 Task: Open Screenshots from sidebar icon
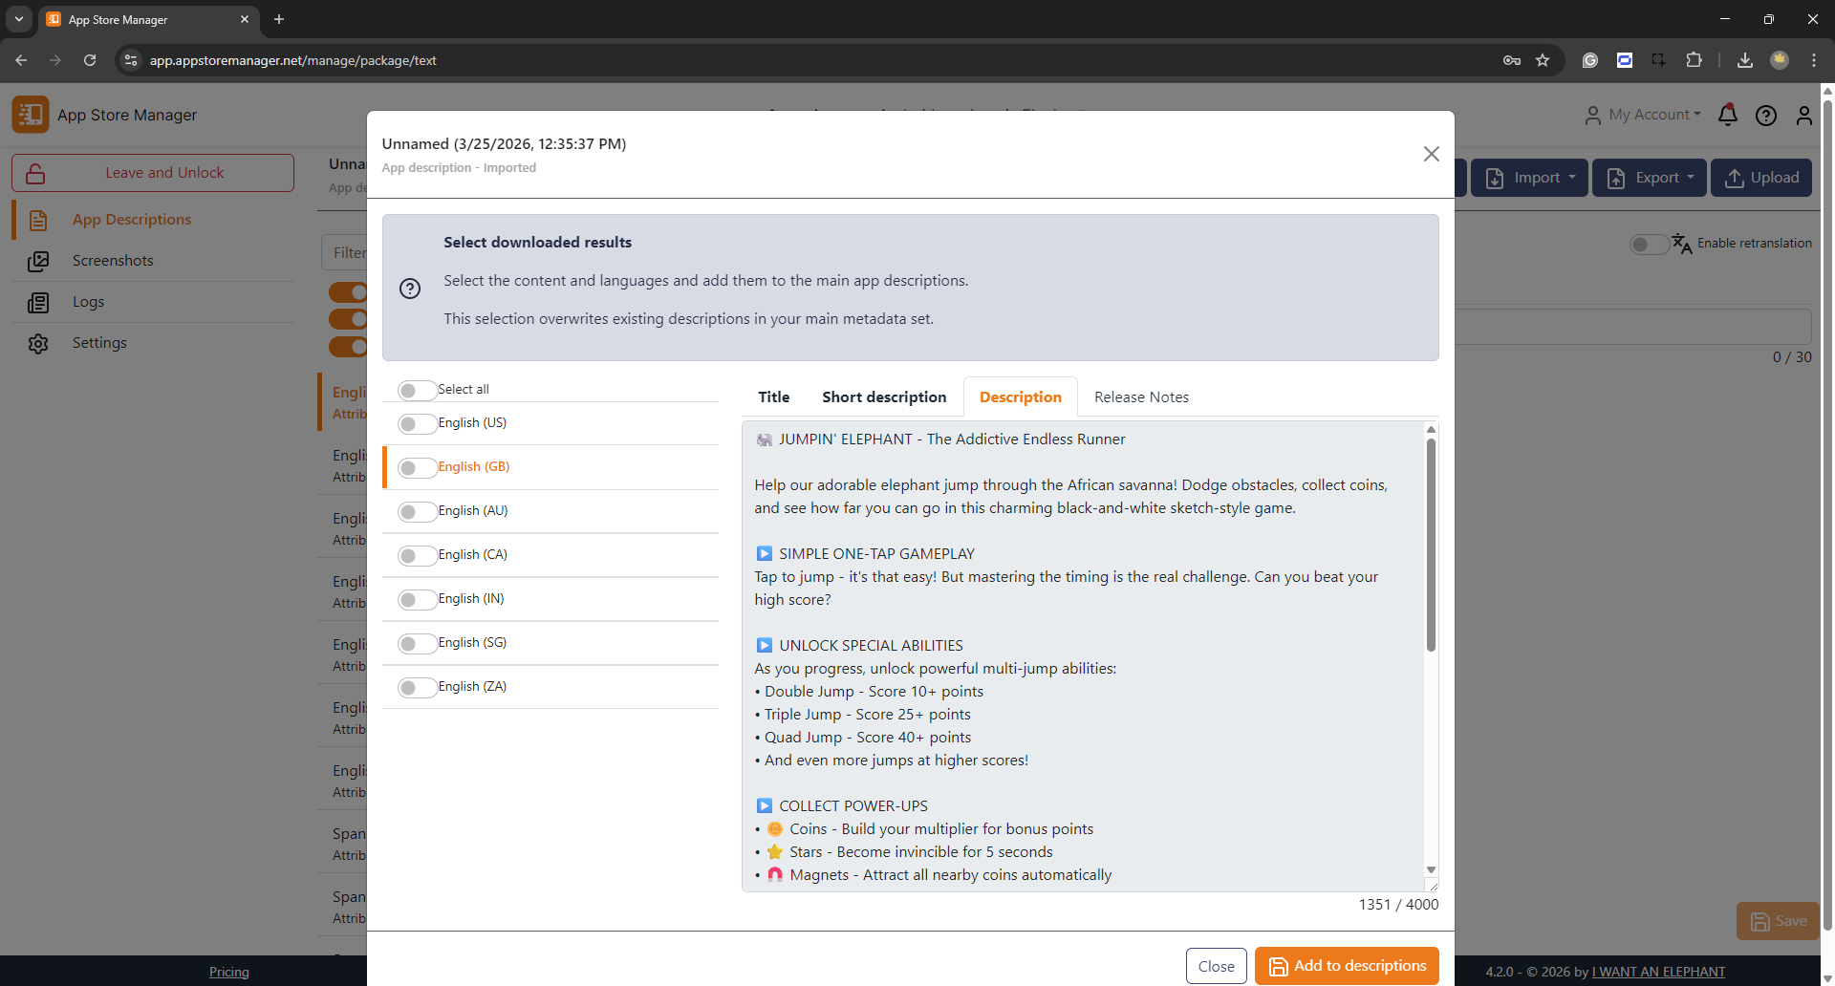point(38,261)
